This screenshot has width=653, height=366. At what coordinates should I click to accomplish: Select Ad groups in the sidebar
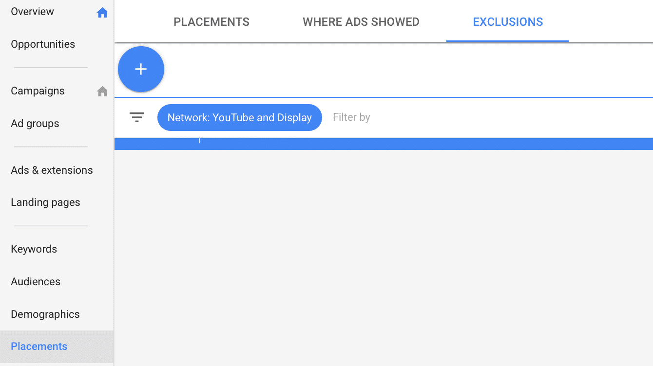click(35, 124)
